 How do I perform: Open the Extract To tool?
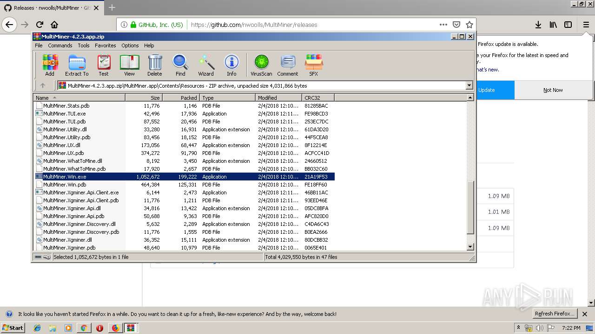(77, 65)
